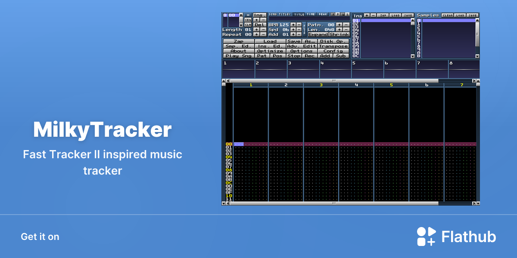517x258 pixels.
Task: Click the Optimize button
Action: click(270, 51)
